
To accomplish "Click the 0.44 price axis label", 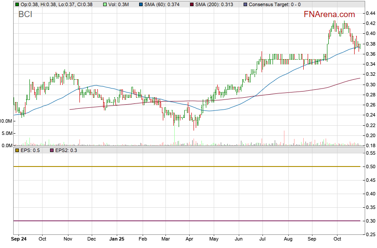I will pos(370,13).
